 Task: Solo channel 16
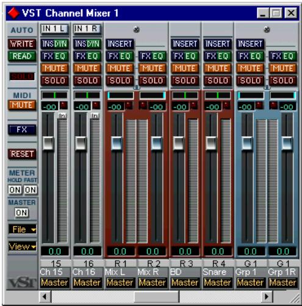coord(87,81)
